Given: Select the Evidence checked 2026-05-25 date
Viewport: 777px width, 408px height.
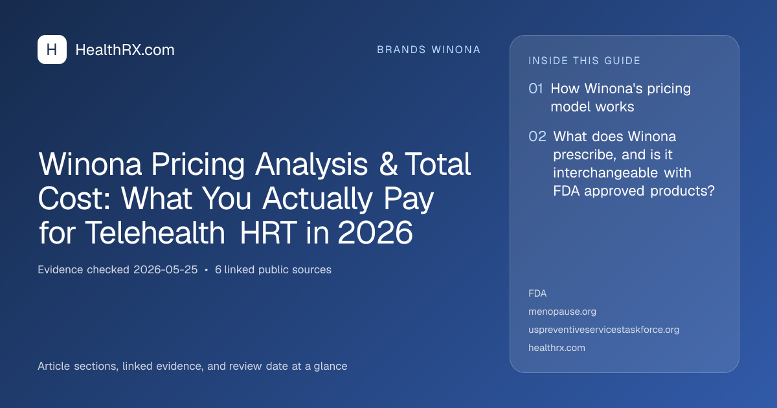Looking at the screenshot, I should 118,270.
